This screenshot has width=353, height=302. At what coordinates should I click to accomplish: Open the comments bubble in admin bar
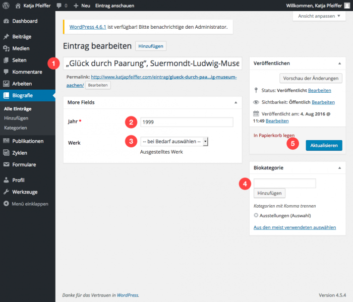click(59, 6)
